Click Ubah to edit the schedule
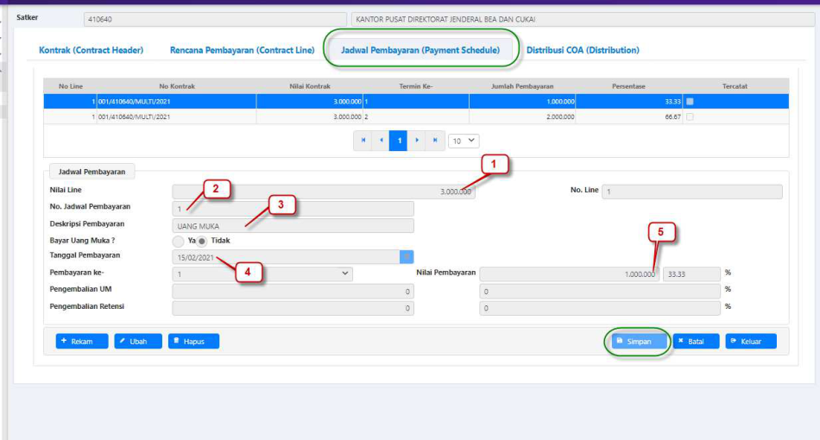This screenshot has width=820, height=440. coord(137,342)
